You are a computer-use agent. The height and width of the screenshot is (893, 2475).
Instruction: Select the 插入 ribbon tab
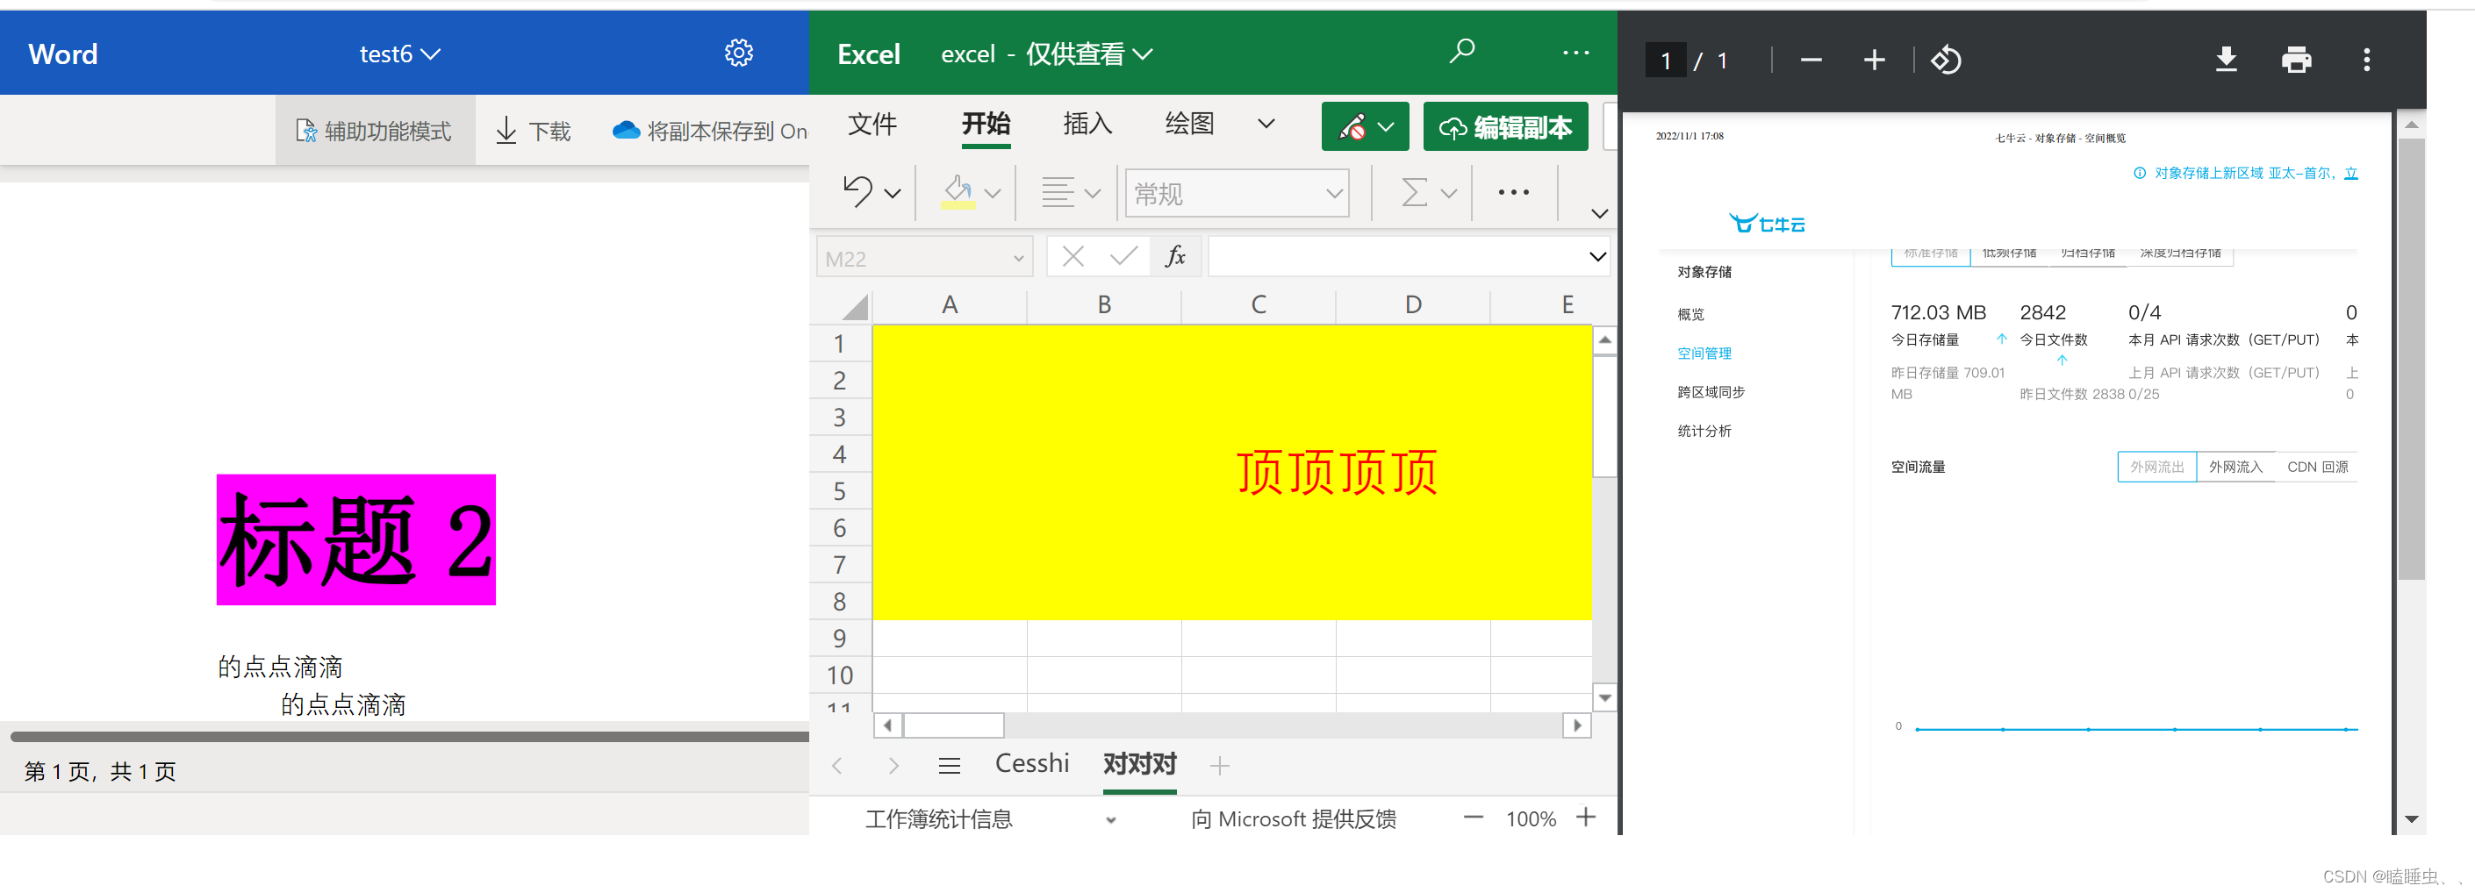pyautogui.click(x=1087, y=124)
